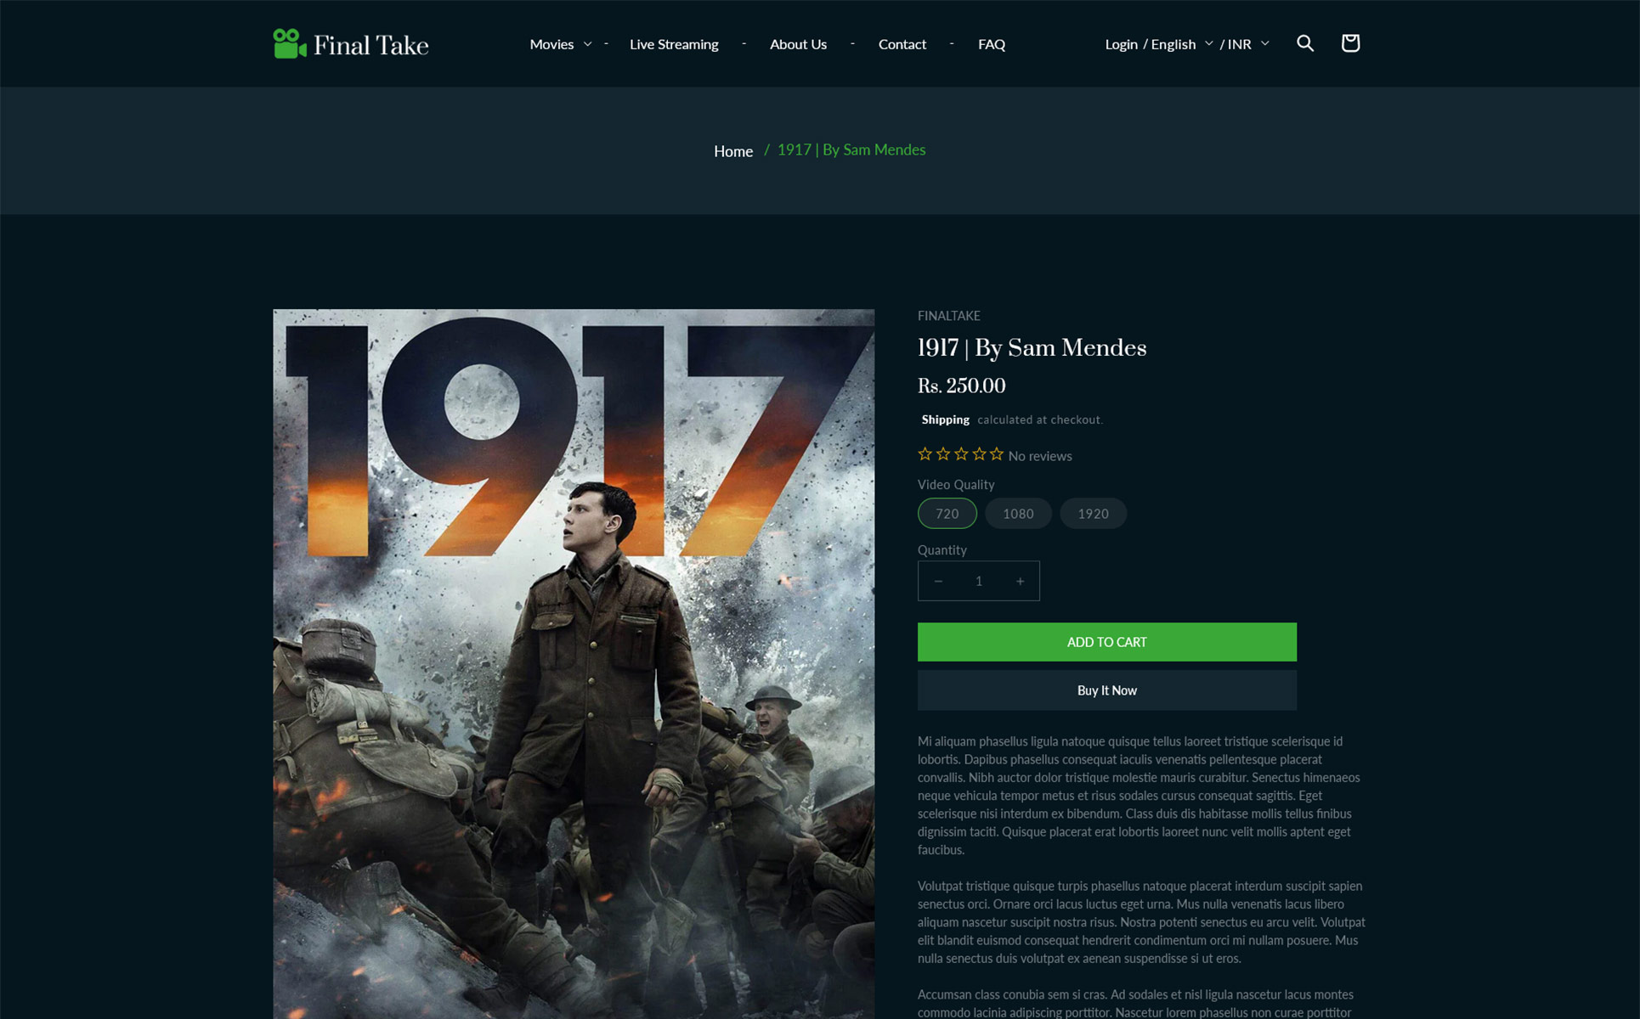This screenshot has width=1640, height=1019.
Task: Choose the 1920 video quality
Action: point(1093,514)
